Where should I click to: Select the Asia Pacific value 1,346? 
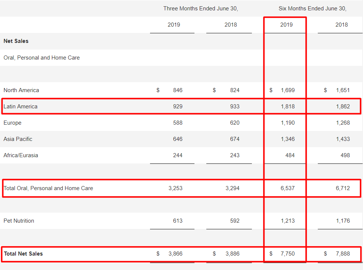(288, 139)
